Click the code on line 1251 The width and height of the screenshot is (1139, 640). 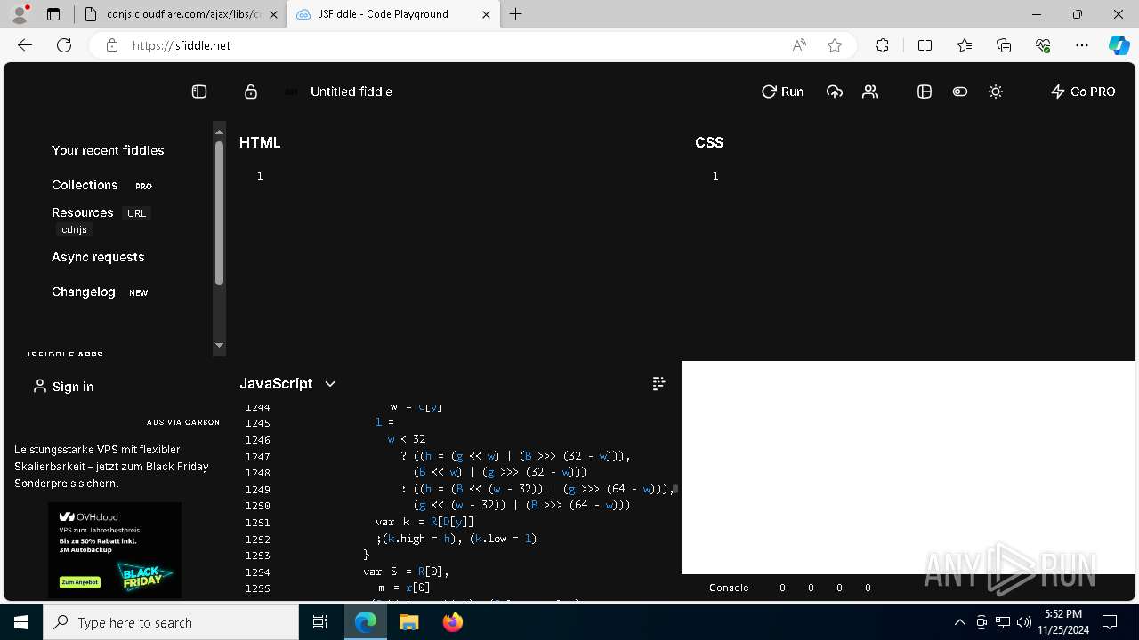pyautogui.click(x=424, y=522)
